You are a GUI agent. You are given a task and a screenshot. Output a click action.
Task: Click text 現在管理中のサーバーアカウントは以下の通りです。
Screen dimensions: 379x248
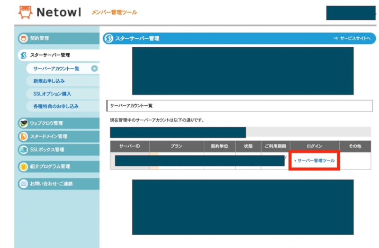157,120
